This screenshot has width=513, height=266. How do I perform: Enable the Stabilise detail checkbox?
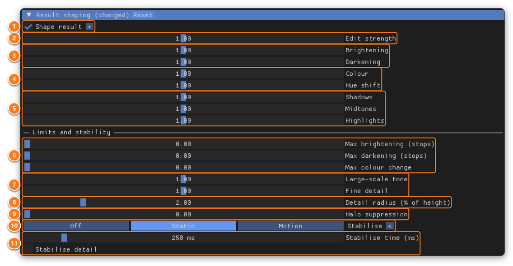[x=28, y=250]
